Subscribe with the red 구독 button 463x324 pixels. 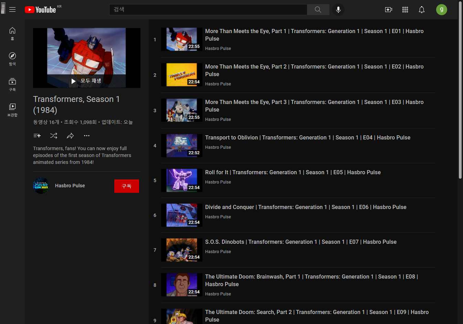click(127, 186)
